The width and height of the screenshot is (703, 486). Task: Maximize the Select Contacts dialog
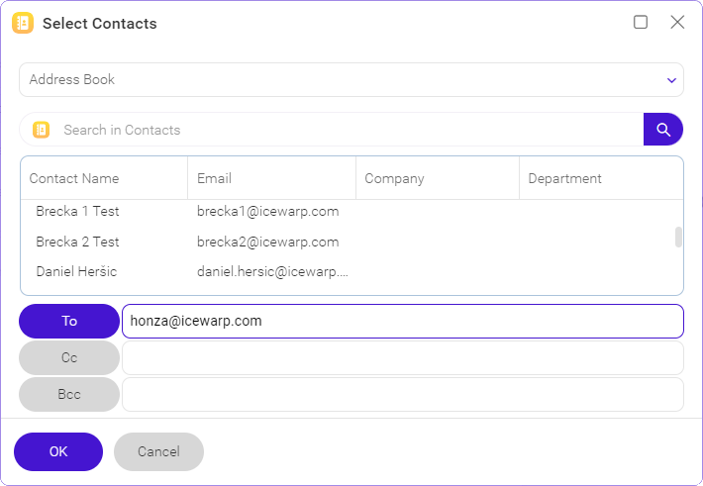(x=641, y=22)
